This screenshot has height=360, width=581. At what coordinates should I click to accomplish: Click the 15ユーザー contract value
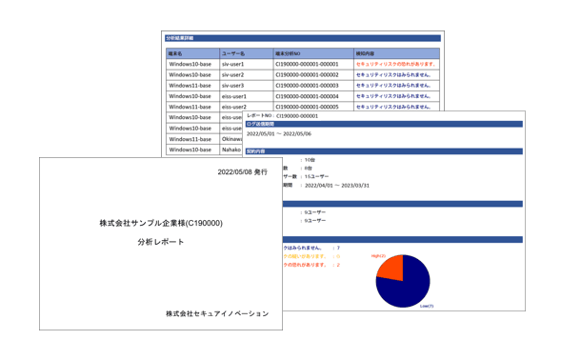(316, 177)
